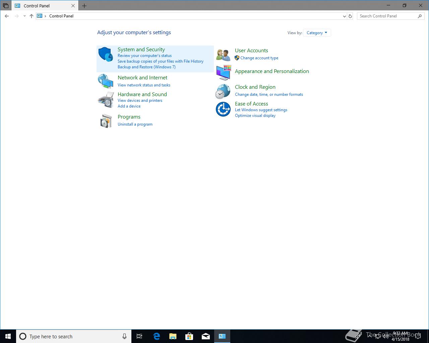Select the Control Panel tab
429x343 pixels.
pyautogui.click(x=45, y=6)
